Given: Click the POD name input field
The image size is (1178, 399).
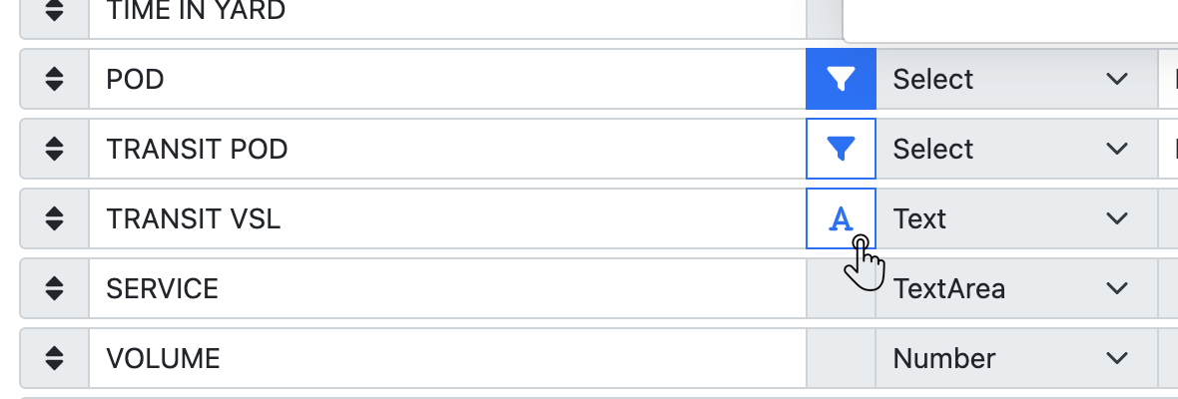Looking at the screenshot, I should click(447, 79).
